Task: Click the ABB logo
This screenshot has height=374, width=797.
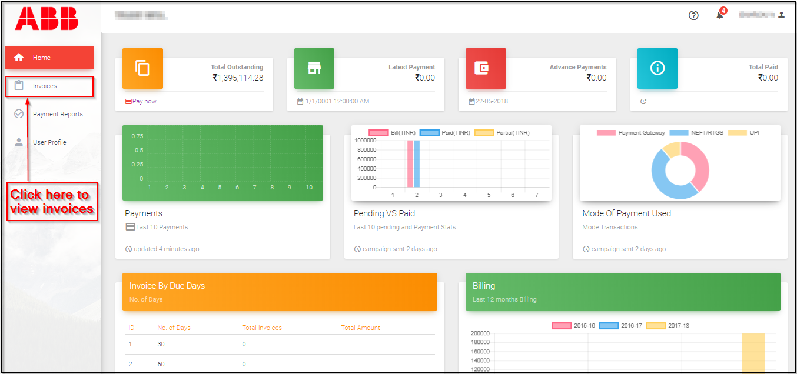Action: pyautogui.click(x=47, y=18)
